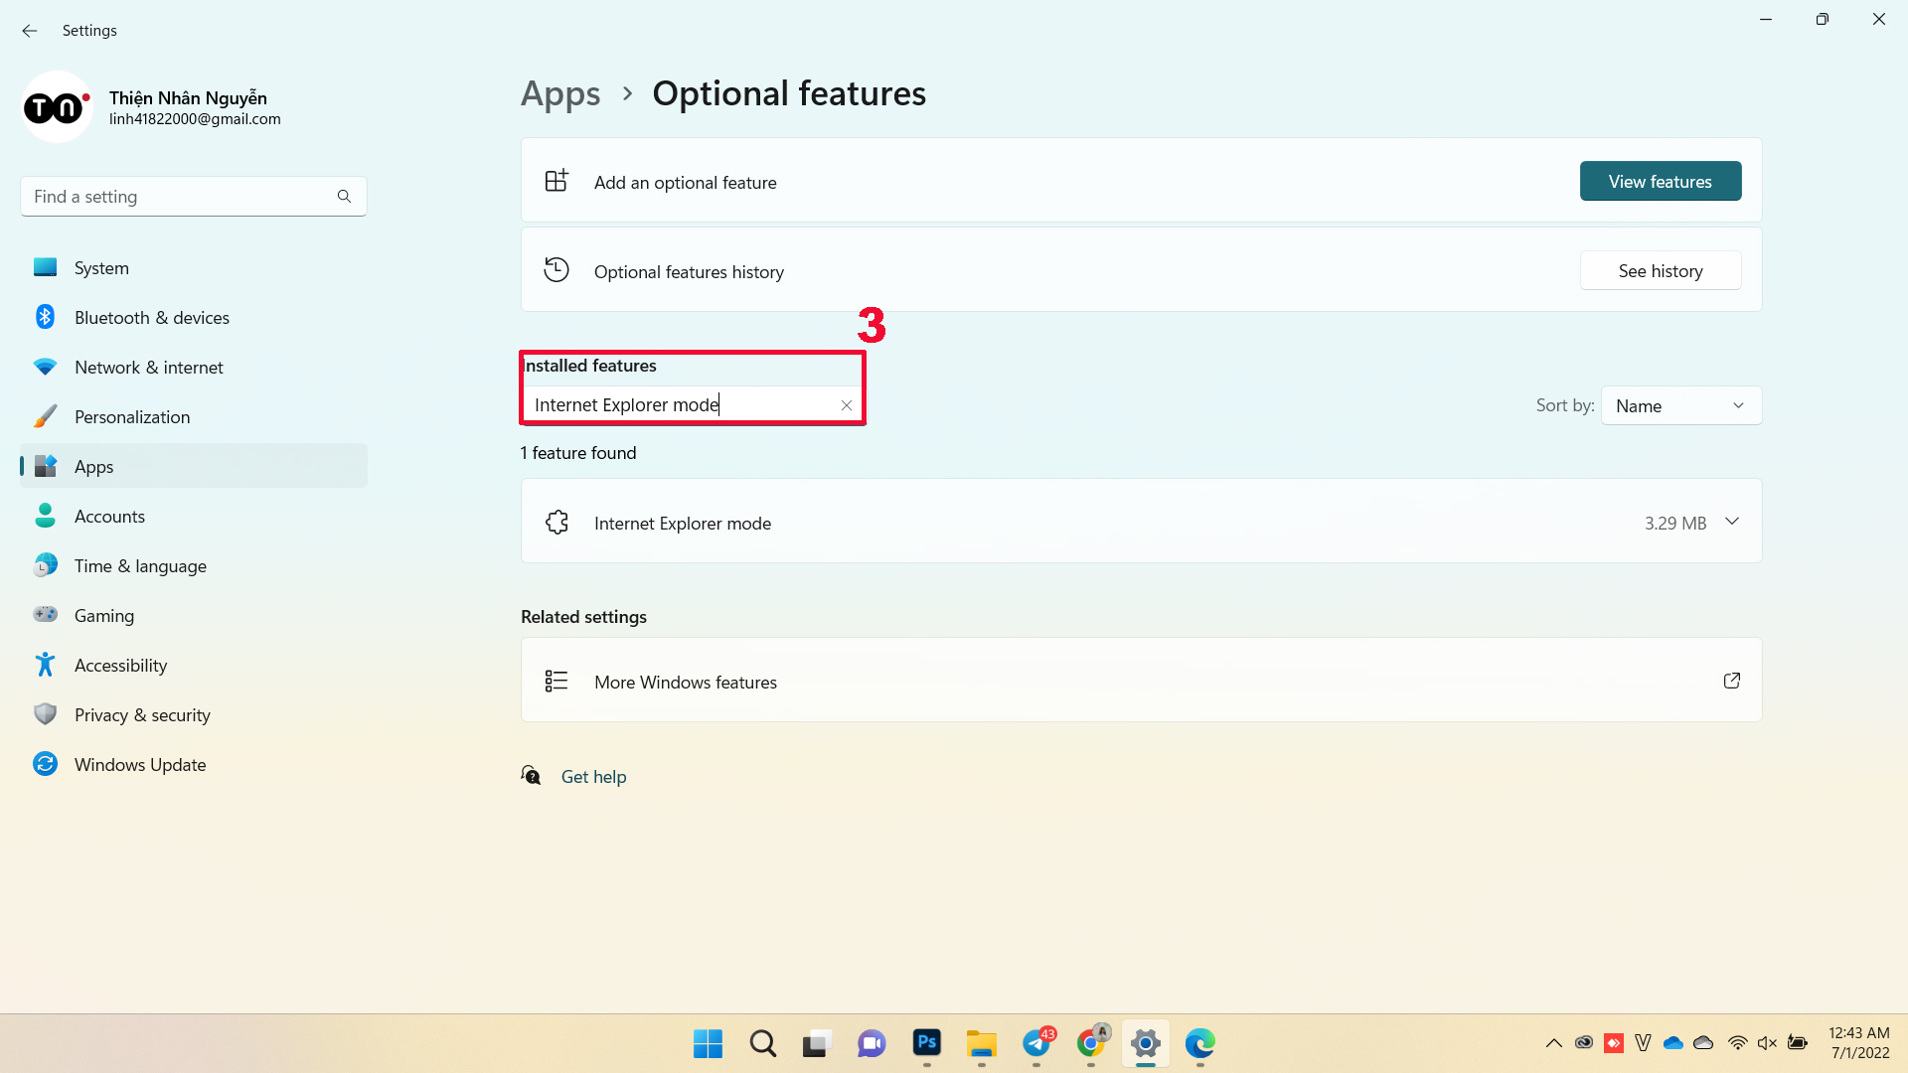Click the user profile avatar

[x=57, y=106]
